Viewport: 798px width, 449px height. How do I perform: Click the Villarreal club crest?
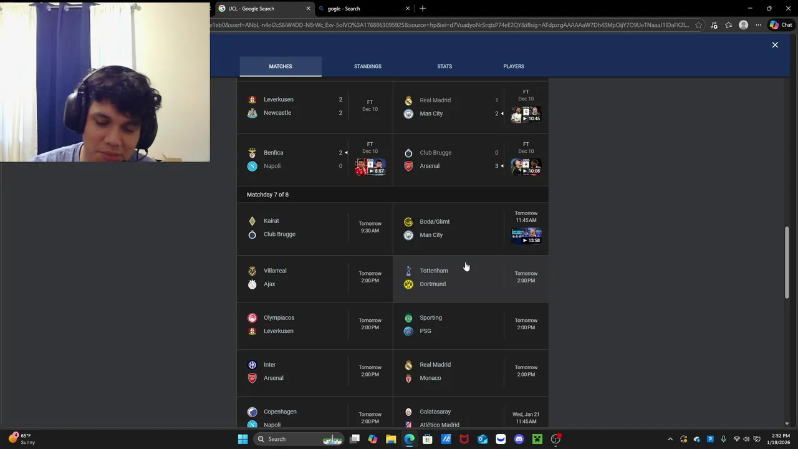[252, 271]
